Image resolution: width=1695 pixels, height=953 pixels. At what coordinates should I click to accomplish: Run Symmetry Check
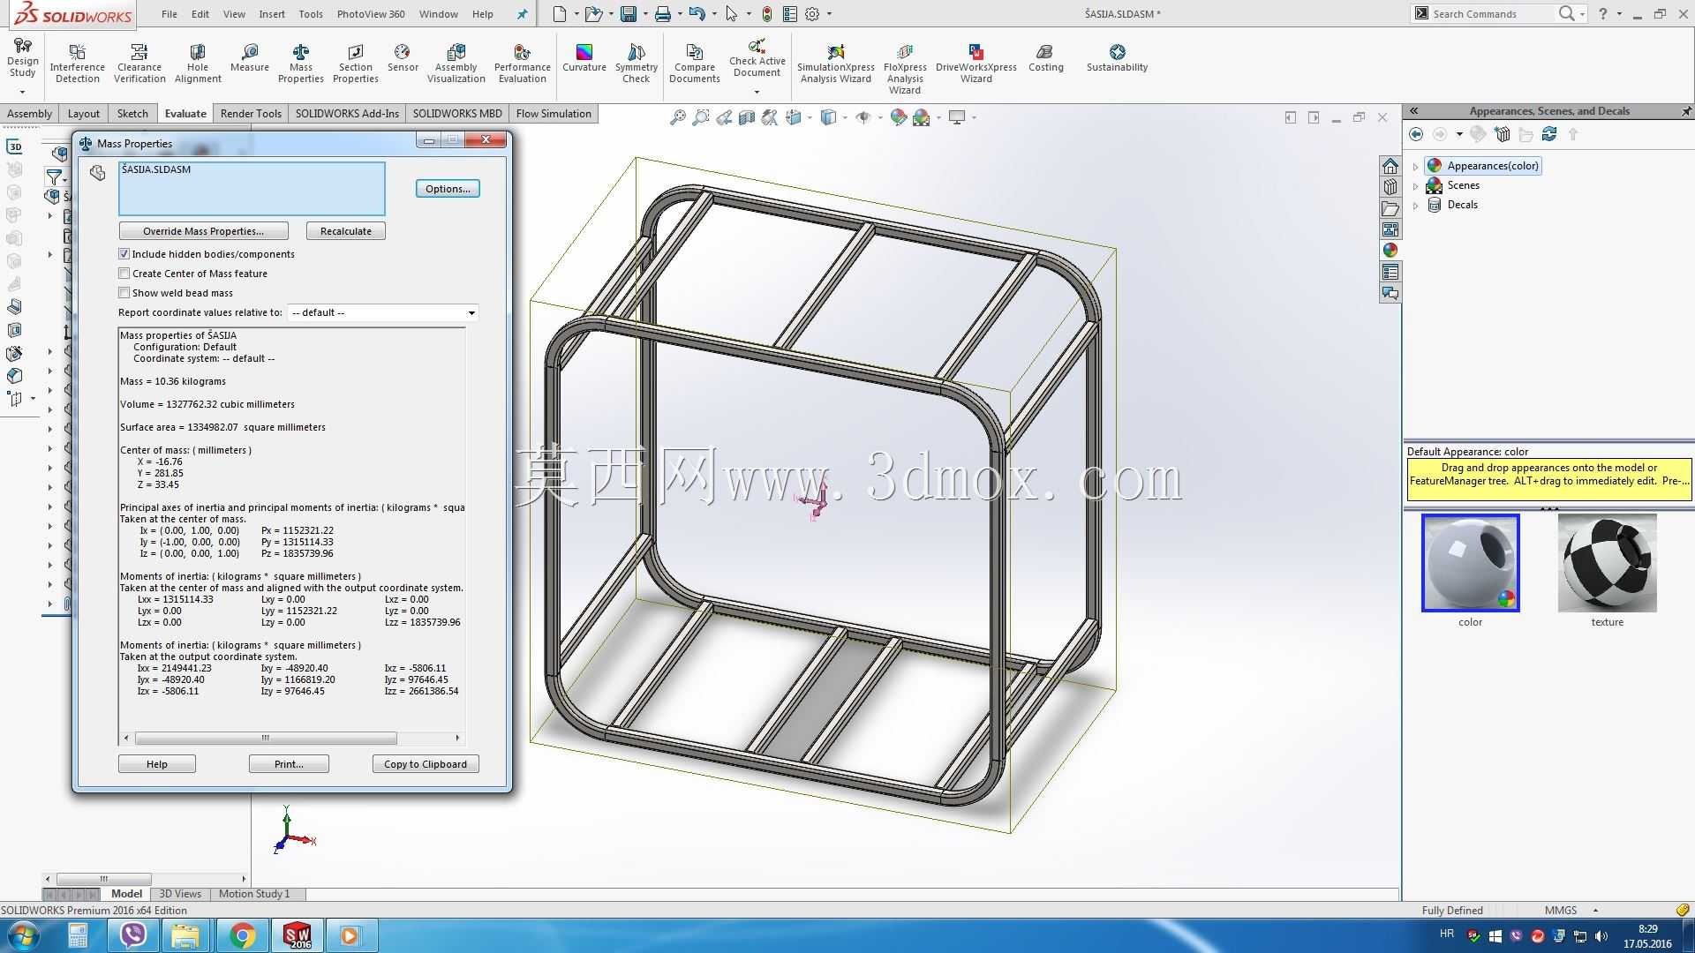[637, 63]
